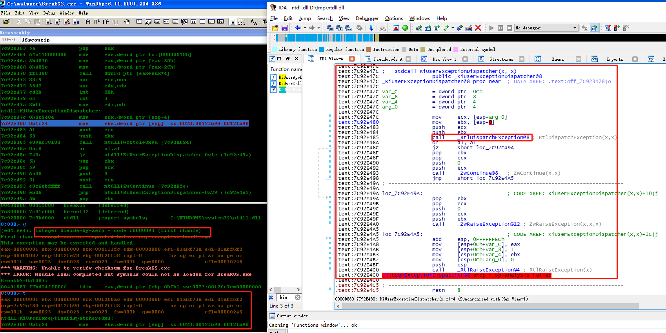Open the Command window icon in WinDbg
The height and width of the screenshot is (333, 666).
pyautogui.click(x=139, y=22)
